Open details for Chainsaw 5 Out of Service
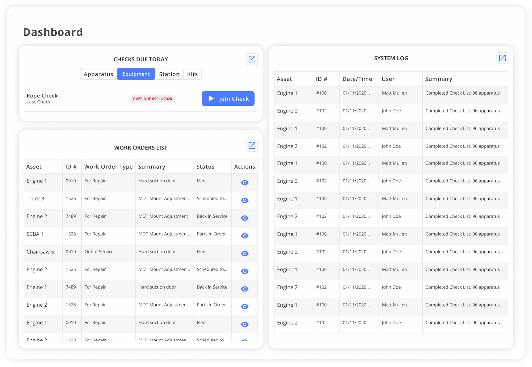532x367 pixels. point(244,254)
